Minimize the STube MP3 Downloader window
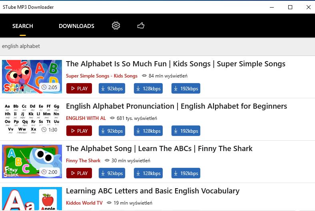The height and width of the screenshot is (211, 315). pyautogui.click(x=272, y=7)
